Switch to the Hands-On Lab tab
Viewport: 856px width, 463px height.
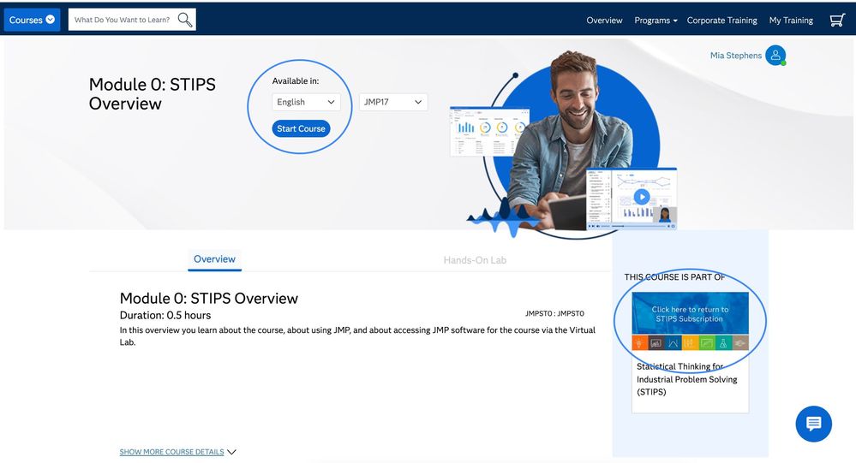pyautogui.click(x=475, y=260)
